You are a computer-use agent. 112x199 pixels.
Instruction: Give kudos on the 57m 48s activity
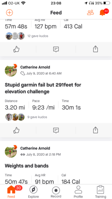pos(16,49)
